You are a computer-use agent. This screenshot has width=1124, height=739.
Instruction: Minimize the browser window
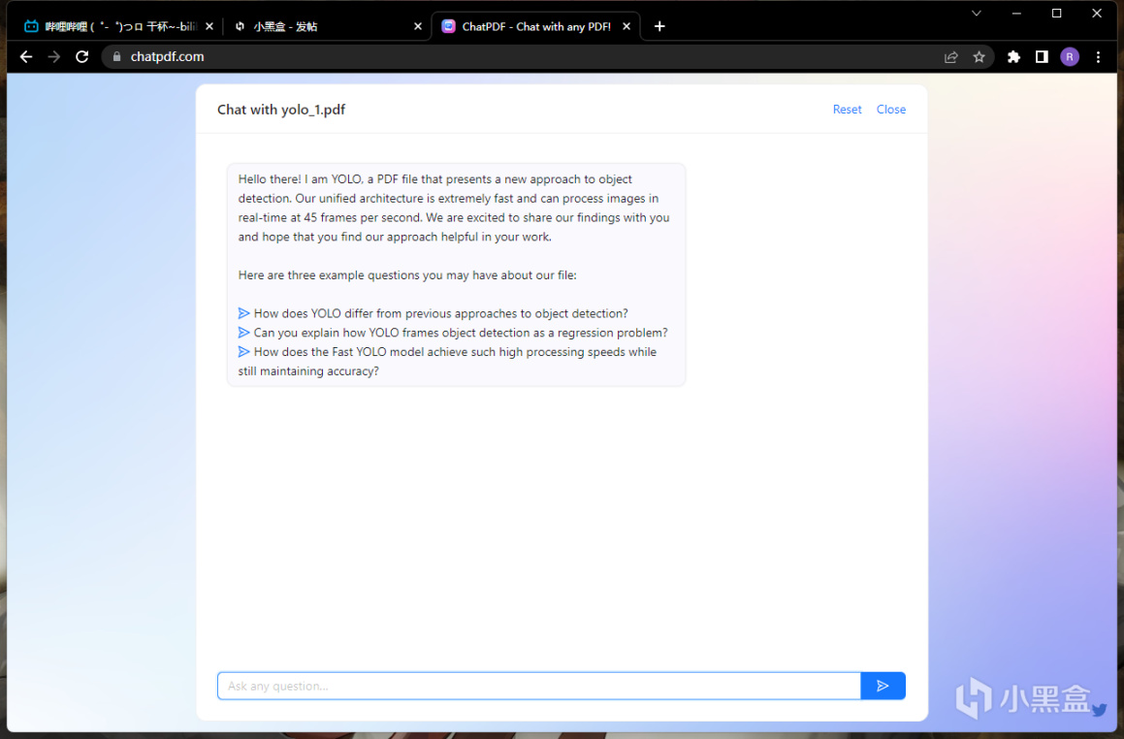(1016, 13)
